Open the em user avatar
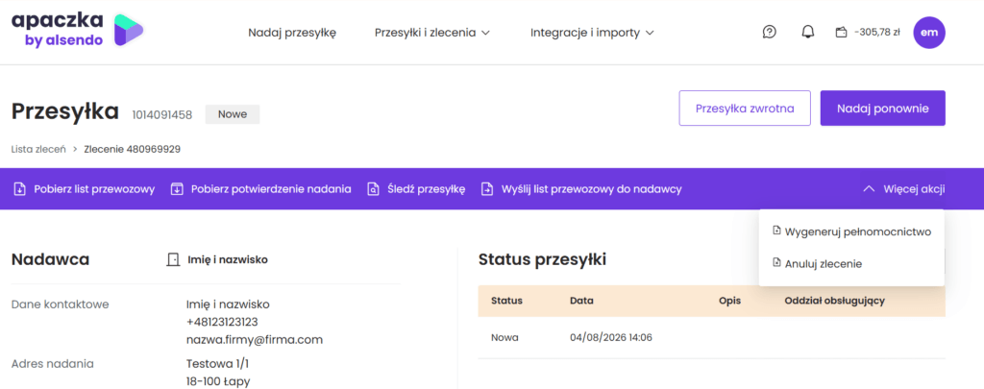Screen dimensions: 984x389 (x=929, y=32)
